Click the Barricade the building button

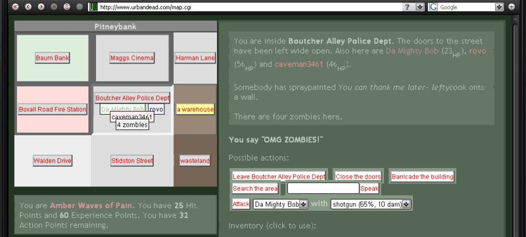coord(422,177)
